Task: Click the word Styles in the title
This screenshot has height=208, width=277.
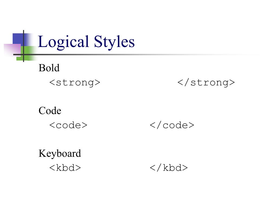Action: click(x=114, y=43)
